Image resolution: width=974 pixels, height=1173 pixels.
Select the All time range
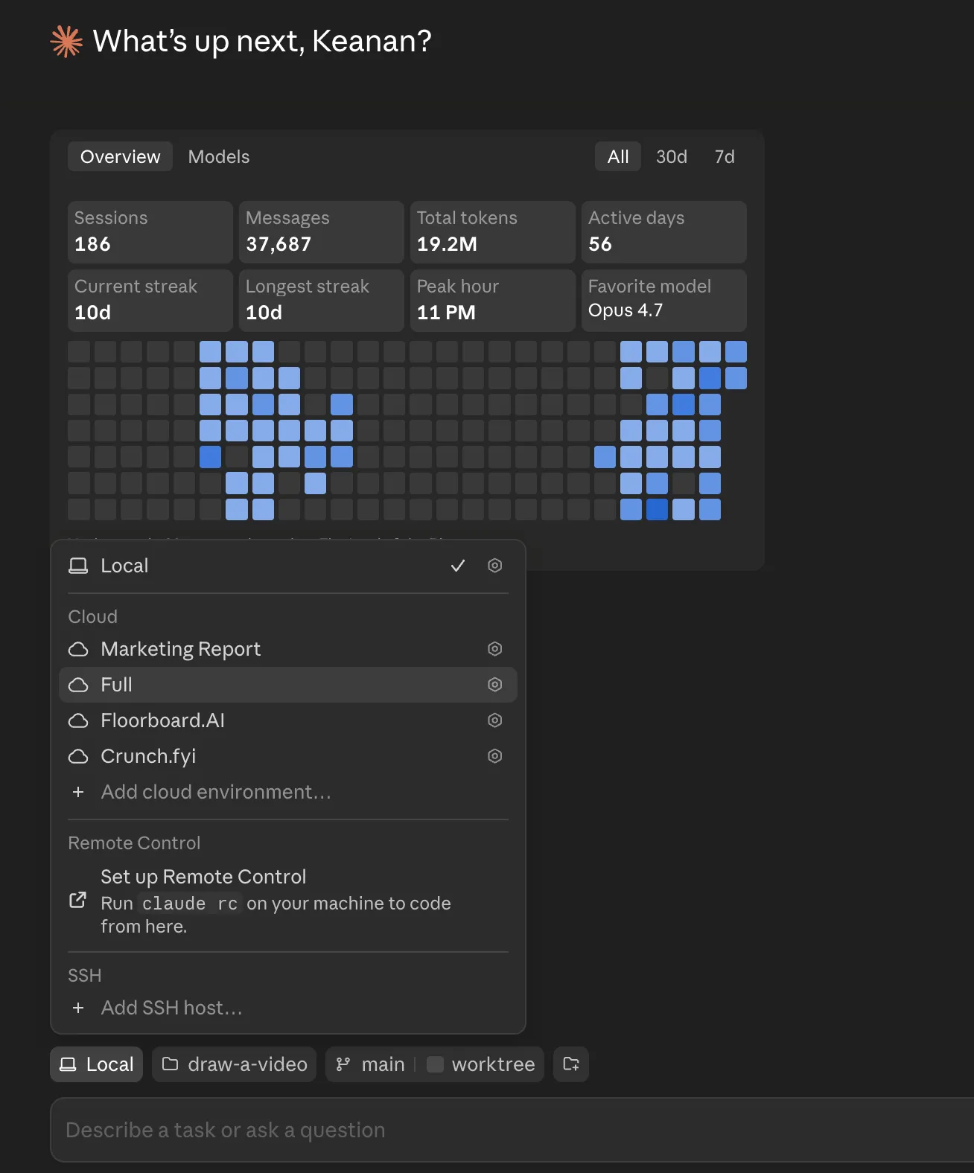618,157
